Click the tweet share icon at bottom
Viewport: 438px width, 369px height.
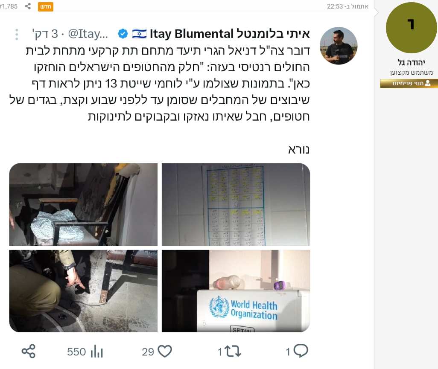point(29,351)
